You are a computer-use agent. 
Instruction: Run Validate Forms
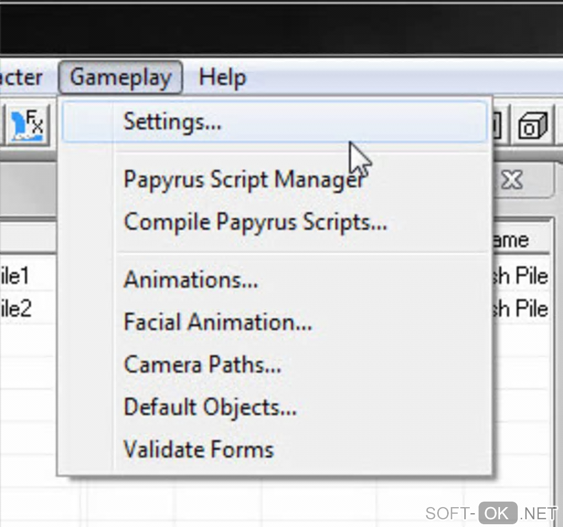tap(199, 449)
